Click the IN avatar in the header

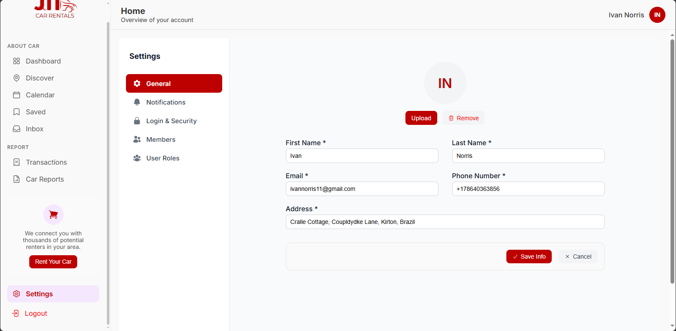coord(657,15)
